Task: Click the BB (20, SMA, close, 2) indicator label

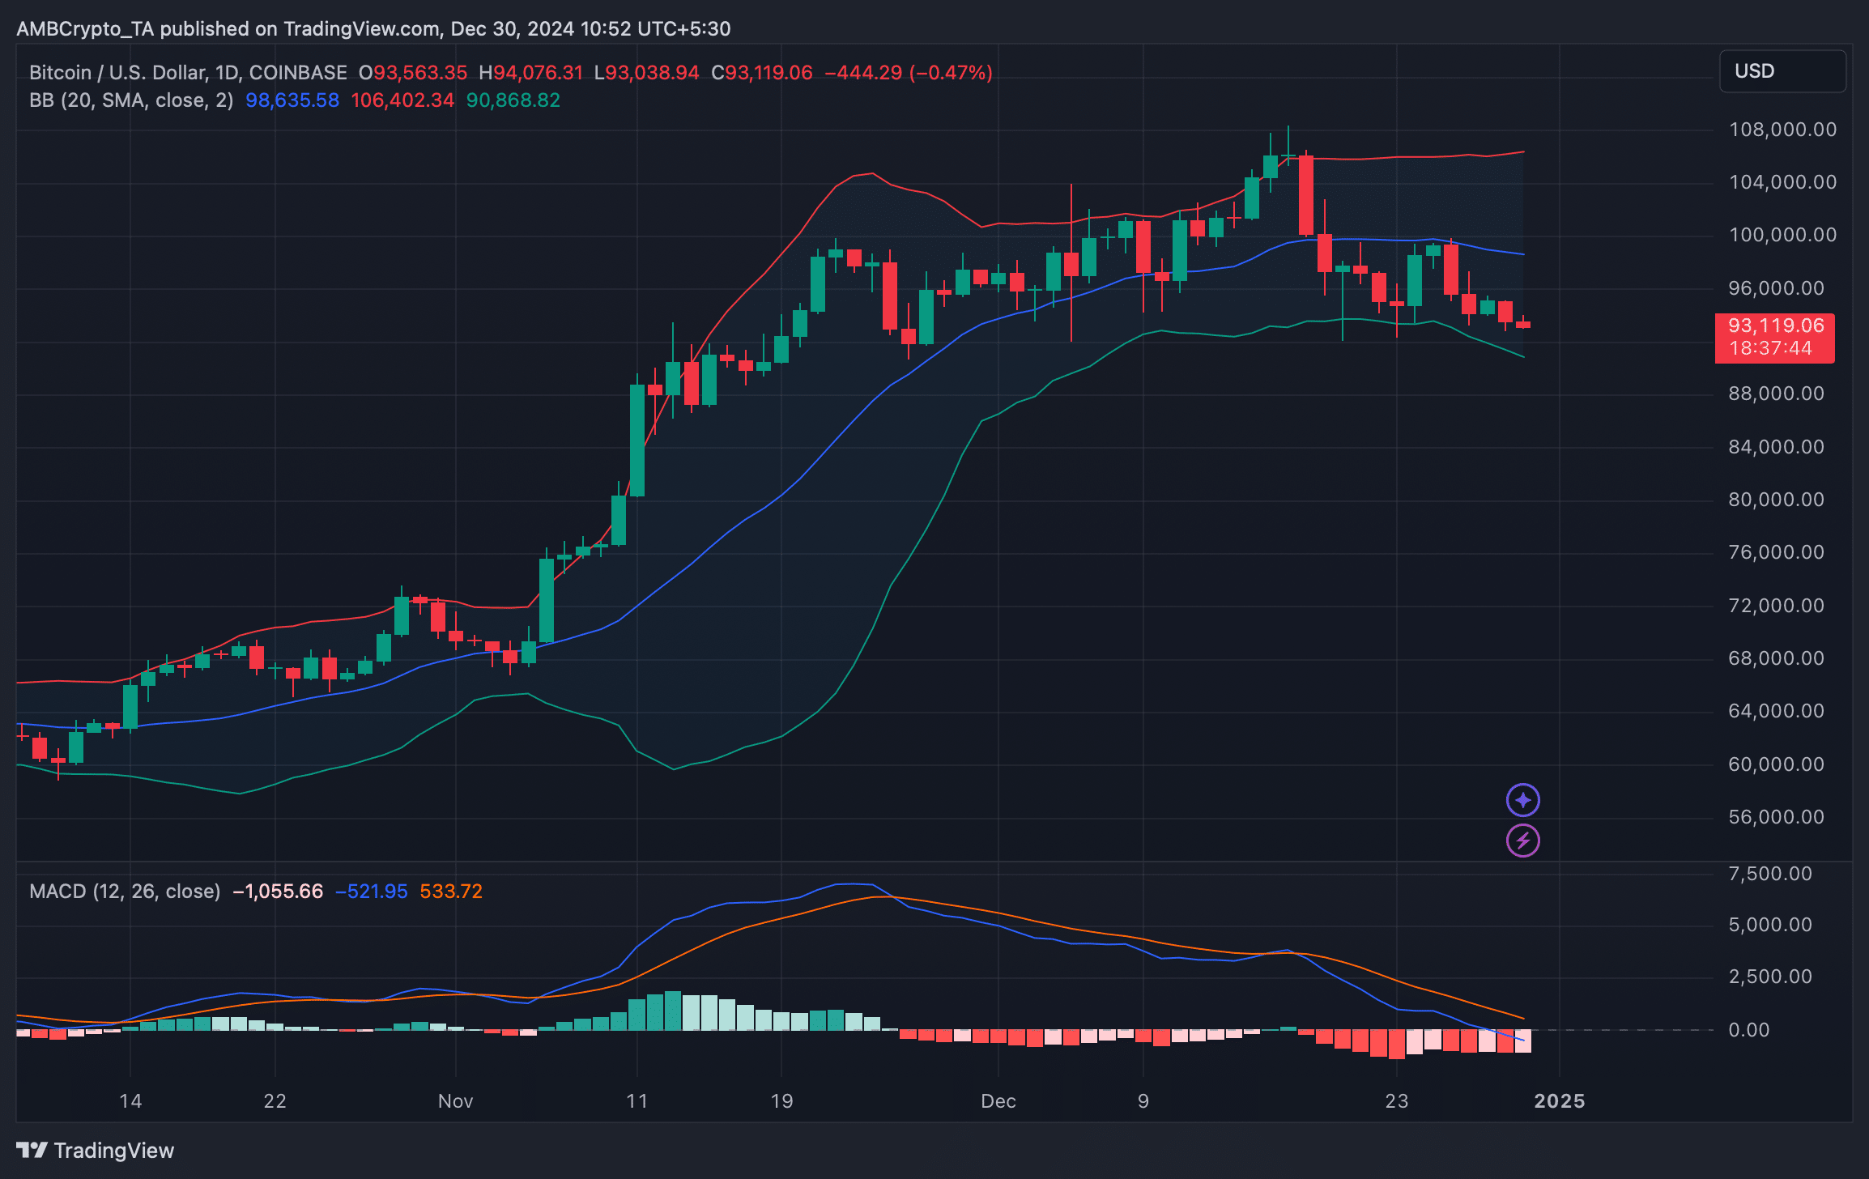Action: 131,100
